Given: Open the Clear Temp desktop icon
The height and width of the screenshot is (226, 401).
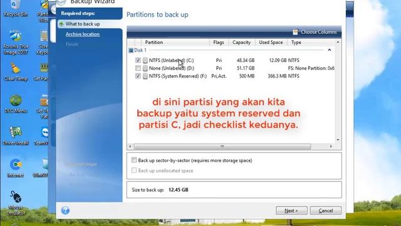Looking at the screenshot, I should [x=16, y=72].
